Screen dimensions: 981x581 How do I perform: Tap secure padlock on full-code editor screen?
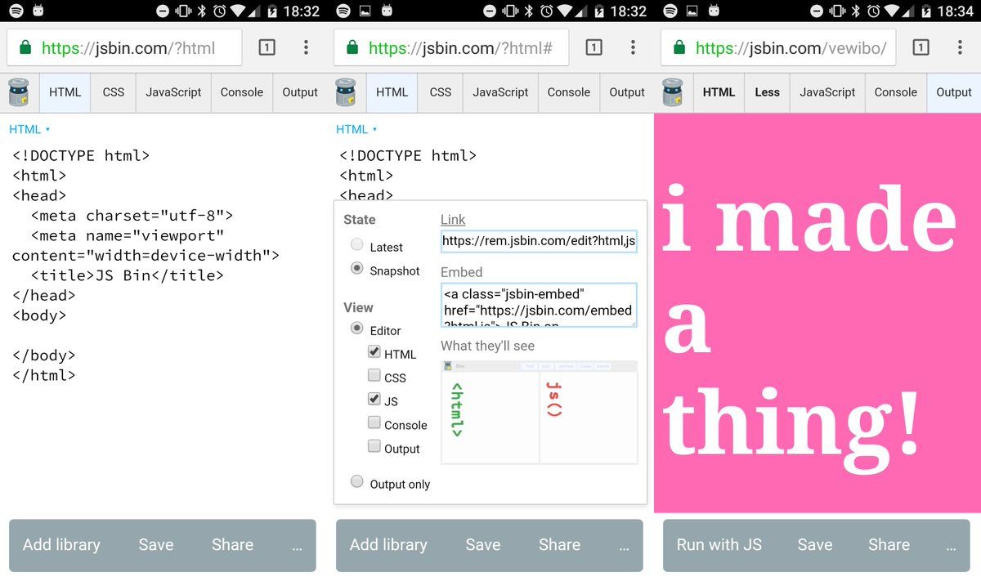[x=25, y=48]
